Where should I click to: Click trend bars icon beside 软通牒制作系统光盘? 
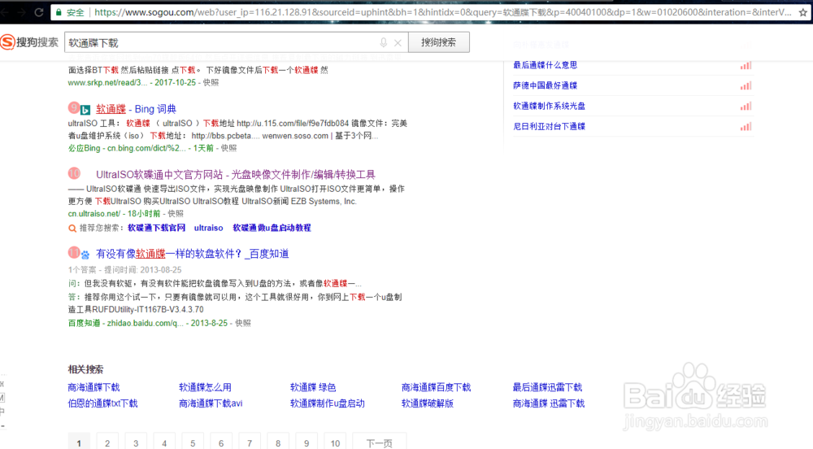click(x=746, y=107)
